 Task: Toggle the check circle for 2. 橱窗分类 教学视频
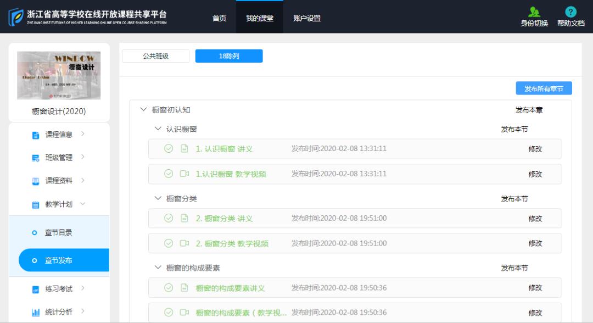pyautogui.click(x=169, y=243)
